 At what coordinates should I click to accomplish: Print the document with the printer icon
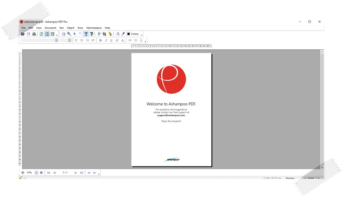tap(34, 34)
